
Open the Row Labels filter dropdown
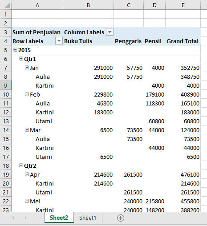tap(59, 41)
